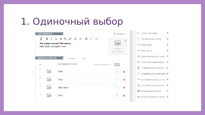Add image to answer "Гимн"
The height and width of the screenshot is (115, 205).
(49, 95)
